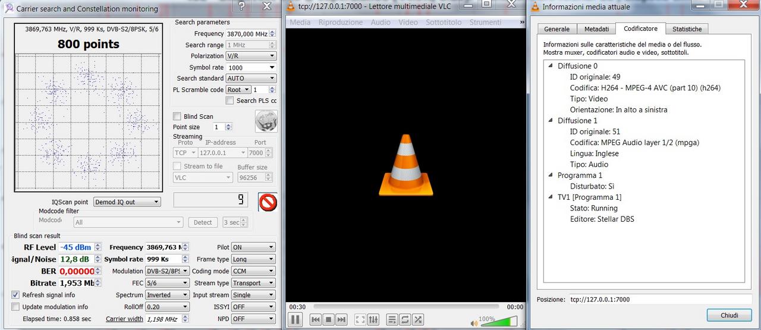
Task: Open the PL Scramble code Root dropdown
Action: (x=238, y=90)
